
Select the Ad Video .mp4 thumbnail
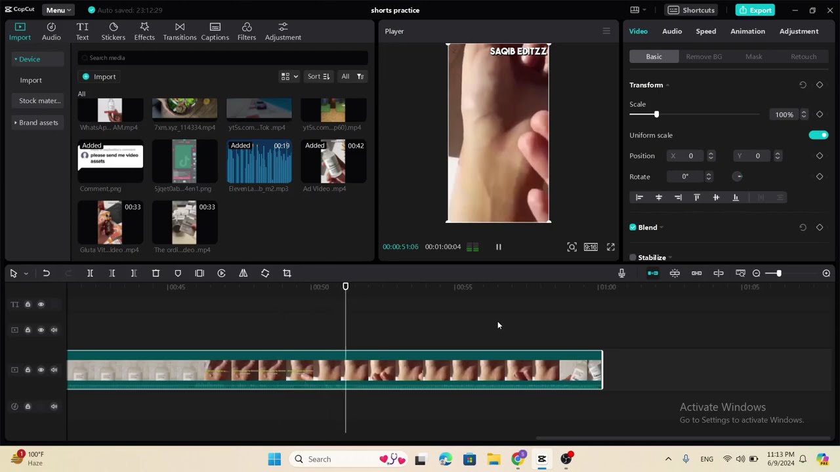tap(333, 161)
